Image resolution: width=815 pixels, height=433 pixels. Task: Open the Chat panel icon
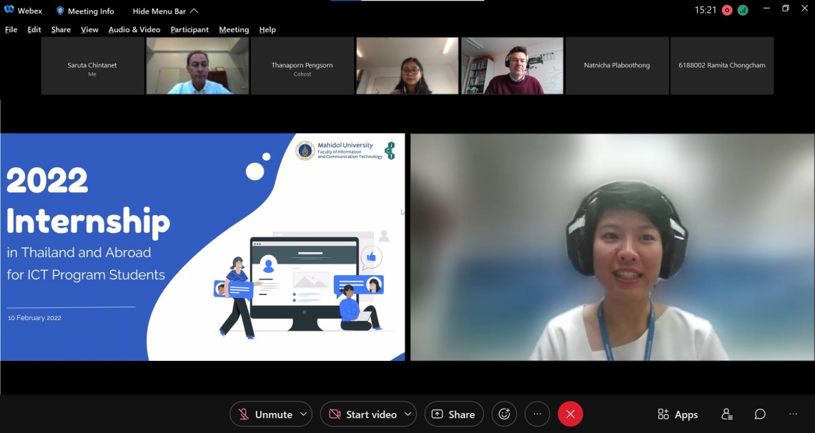(x=760, y=414)
